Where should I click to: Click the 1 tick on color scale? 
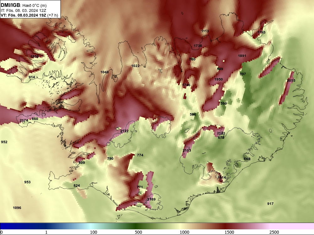pyautogui.click(x=46, y=232)
